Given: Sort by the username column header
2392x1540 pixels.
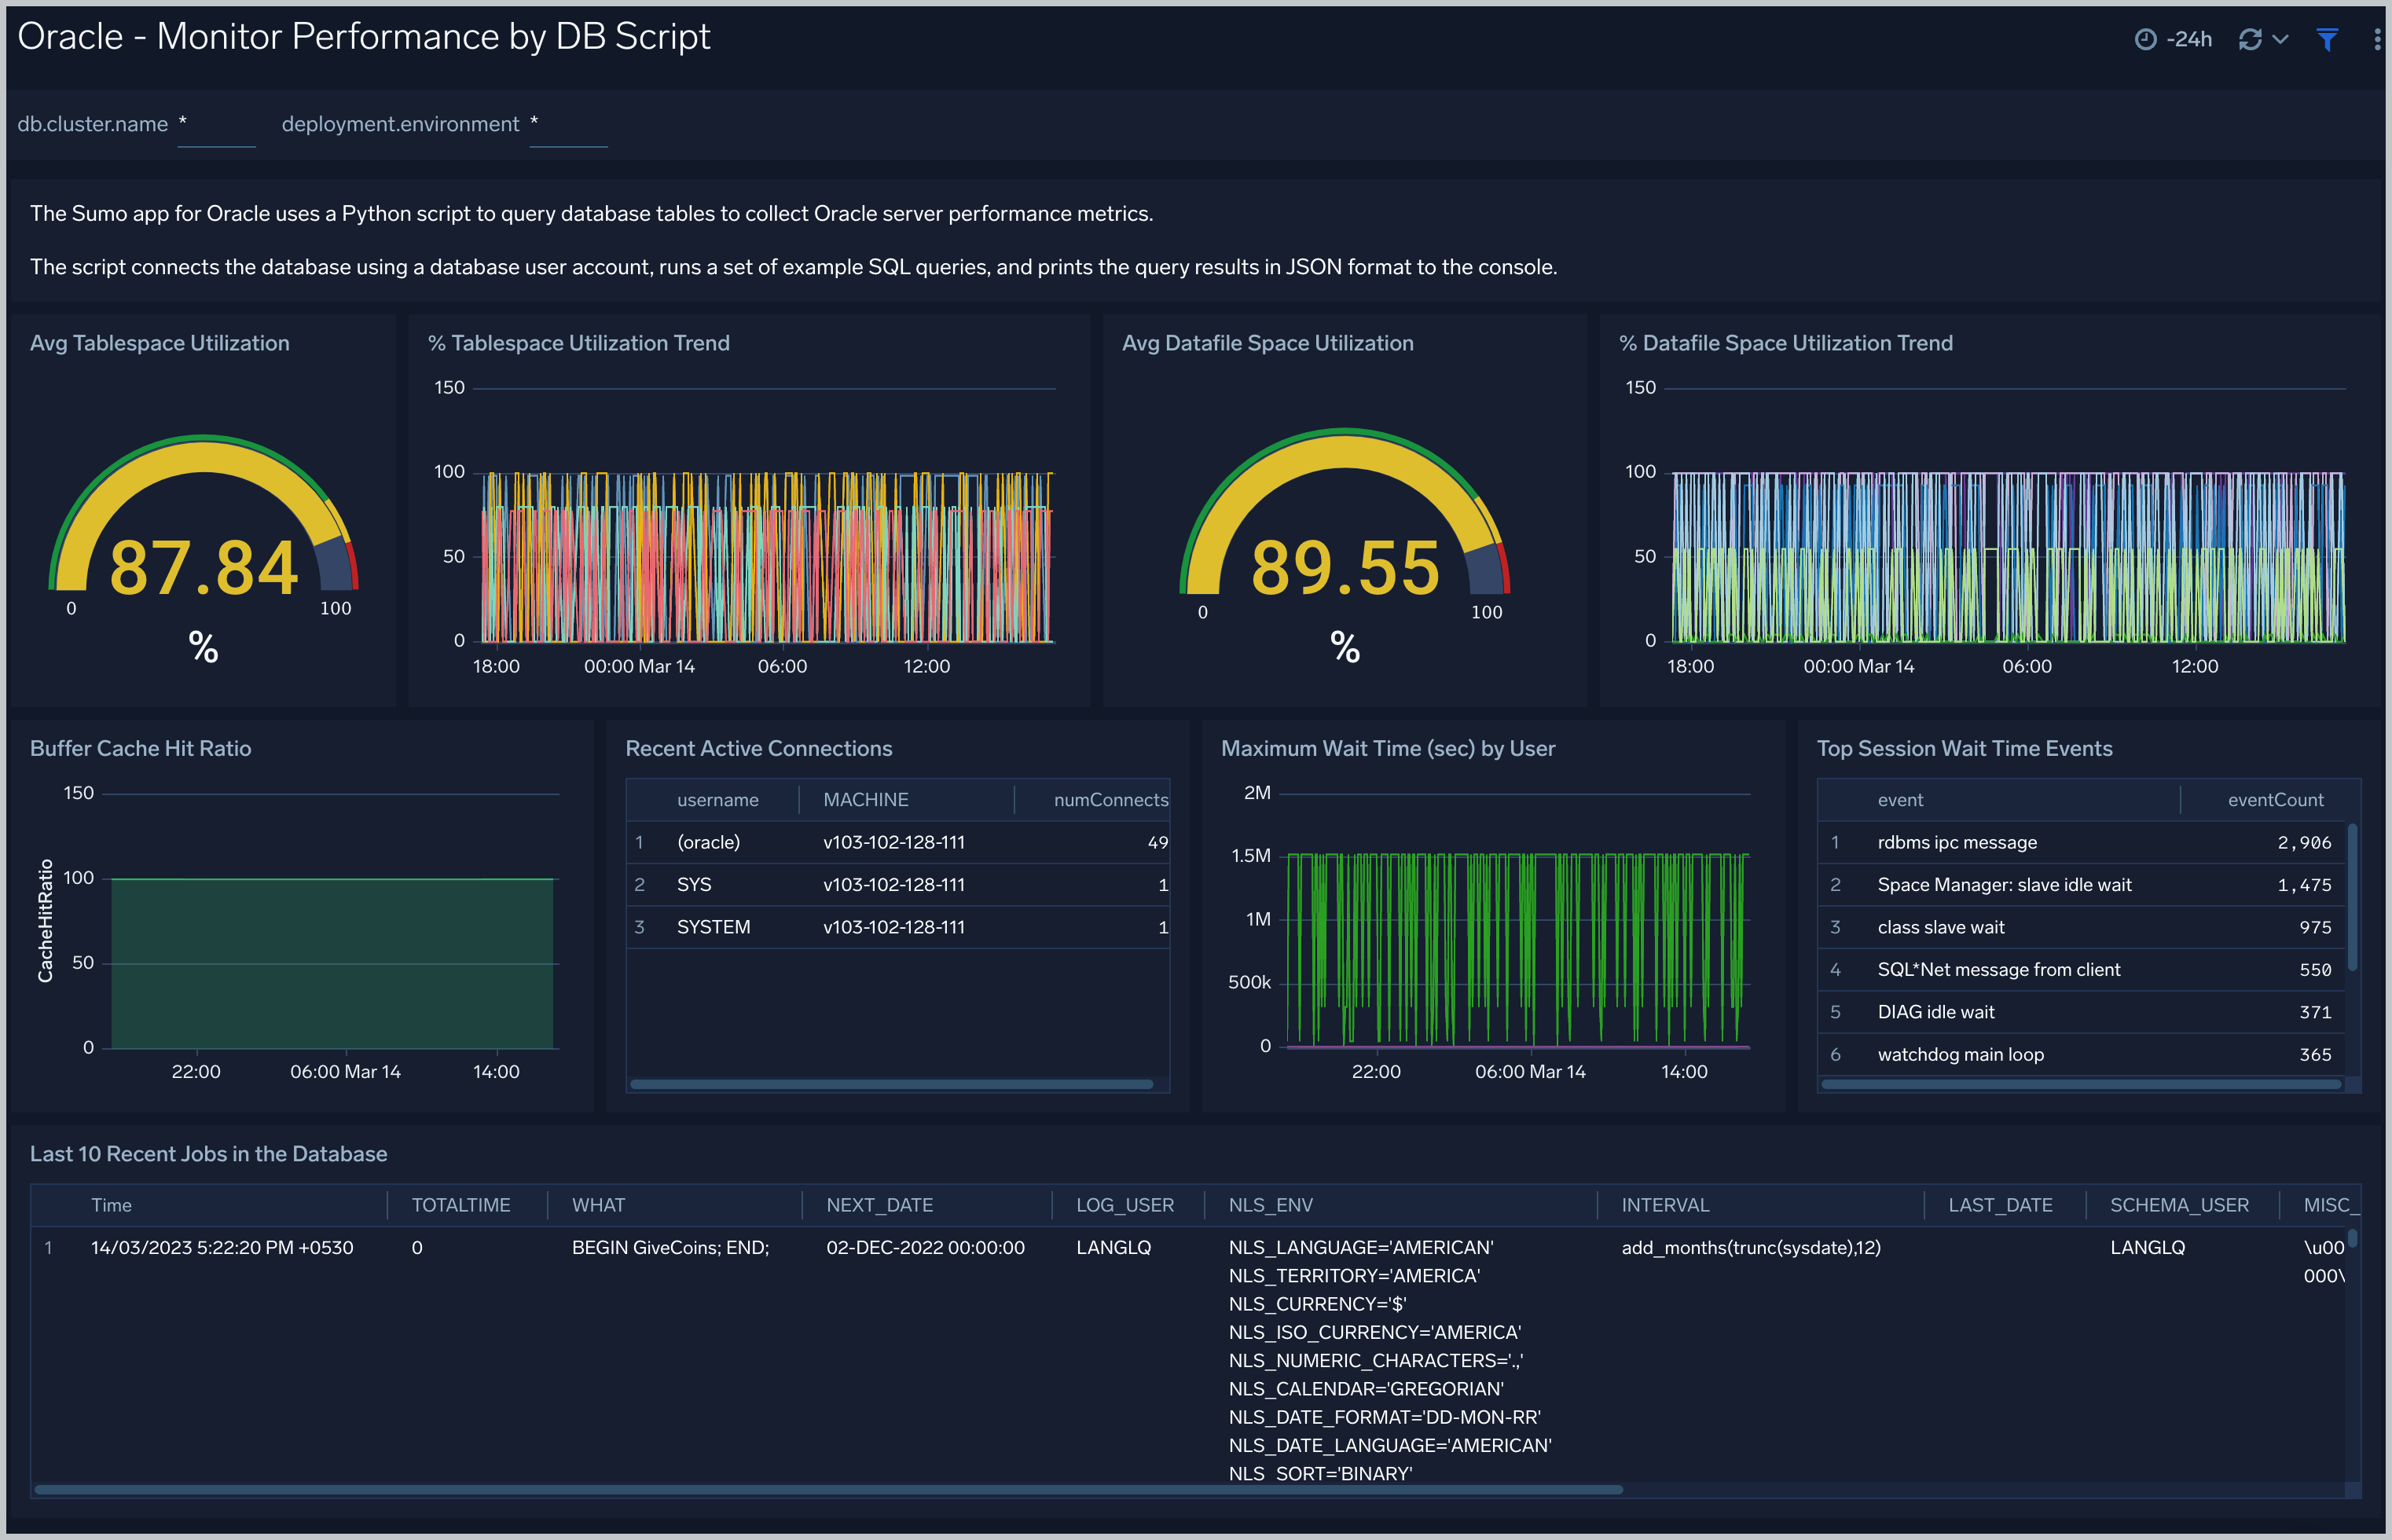Looking at the screenshot, I should click(x=717, y=800).
